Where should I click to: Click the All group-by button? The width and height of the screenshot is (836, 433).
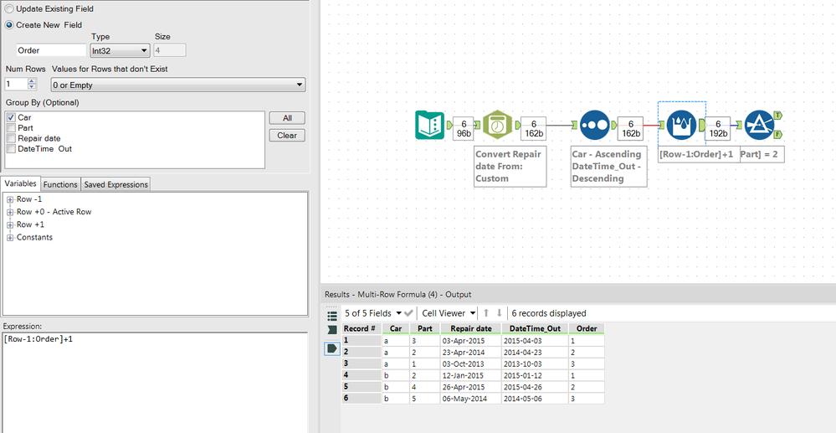[x=287, y=118]
